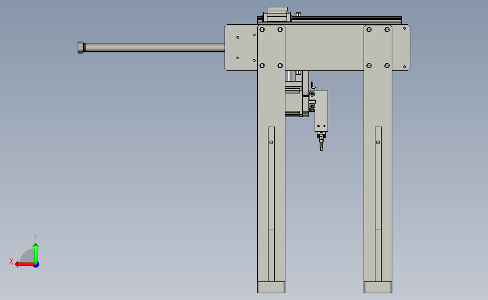Select the foot block under the right leg
The height and width of the screenshot is (300, 488).
tap(378, 287)
